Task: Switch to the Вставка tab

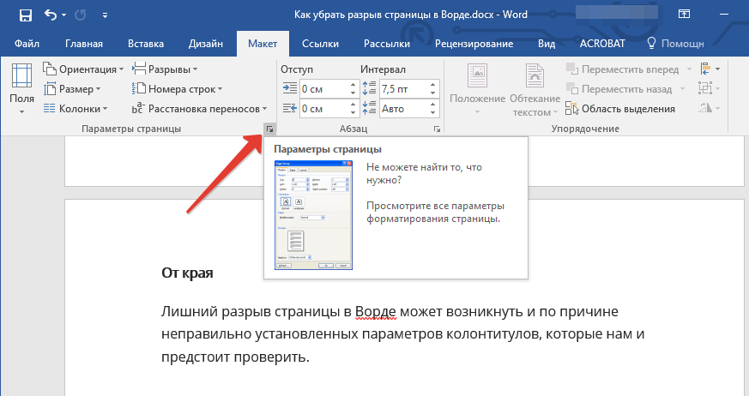Action: pos(146,44)
